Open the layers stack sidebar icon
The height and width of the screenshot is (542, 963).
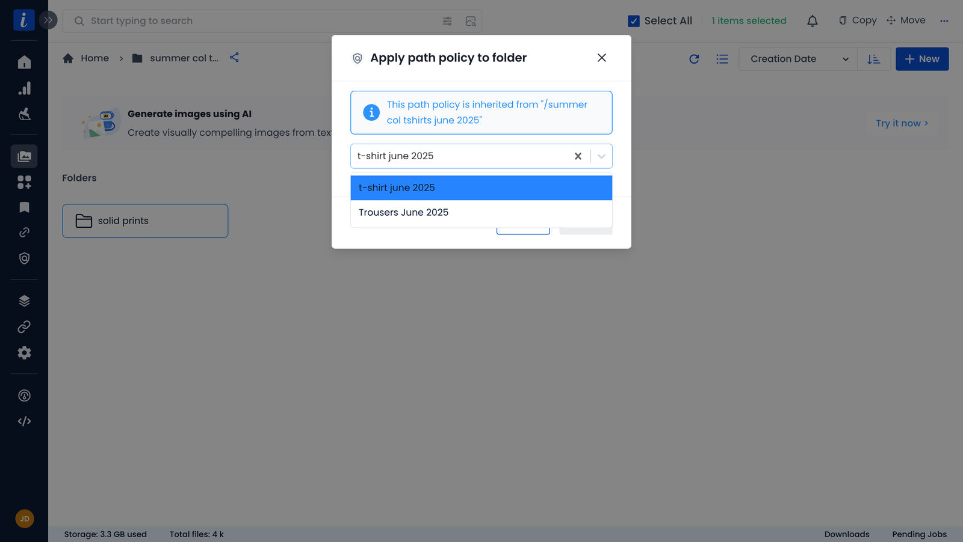(x=24, y=301)
